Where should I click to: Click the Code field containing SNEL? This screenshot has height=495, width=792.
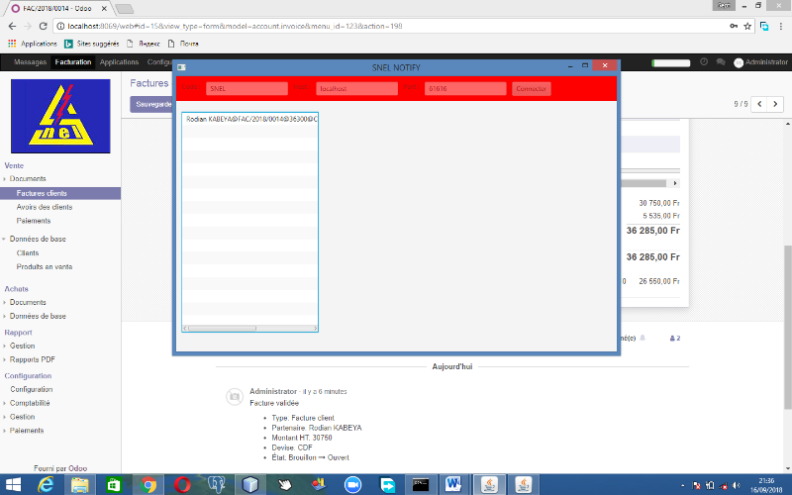click(x=247, y=88)
